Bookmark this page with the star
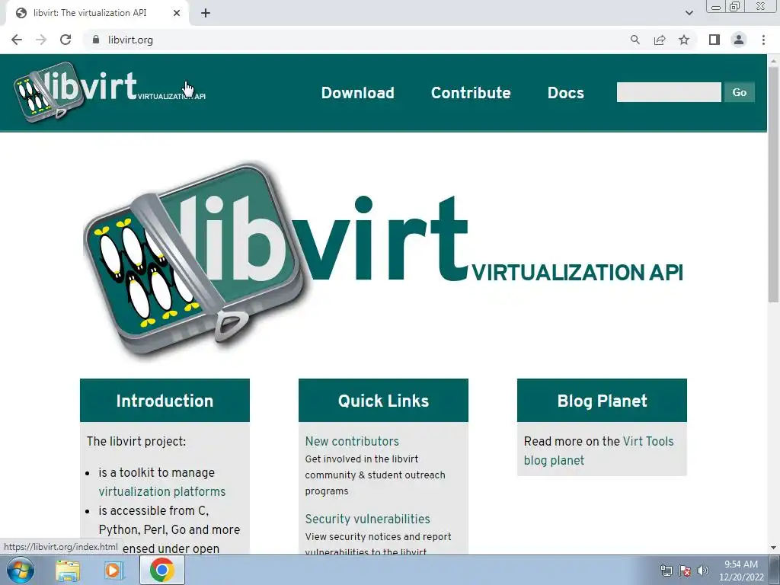Image resolution: width=780 pixels, height=585 pixels. (x=684, y=40)
